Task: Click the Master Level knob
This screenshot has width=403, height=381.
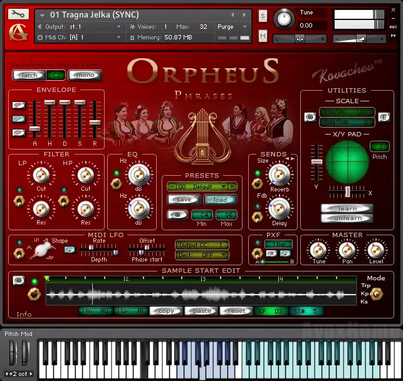Action: click(x=376, y=250)
